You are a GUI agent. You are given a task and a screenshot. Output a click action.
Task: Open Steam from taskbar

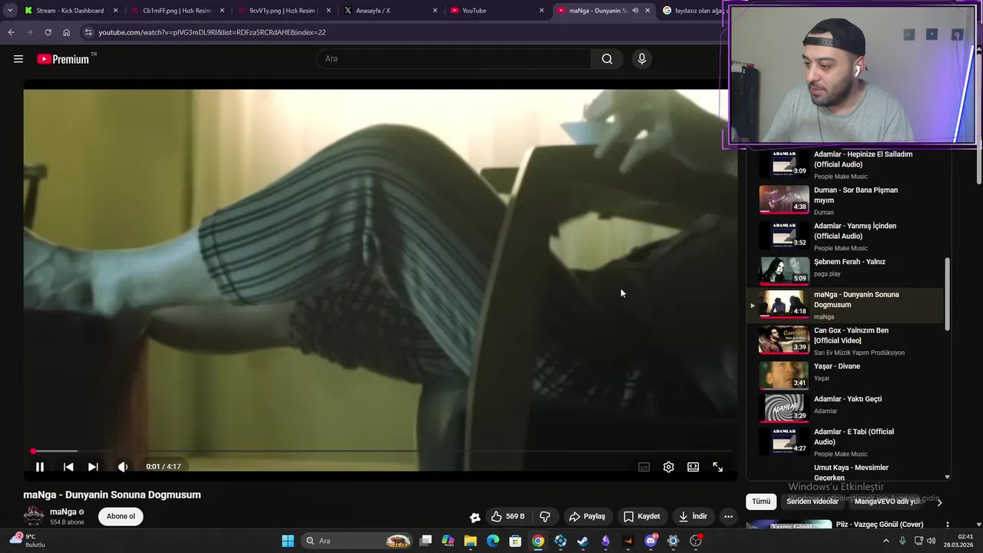coord(583,541)
